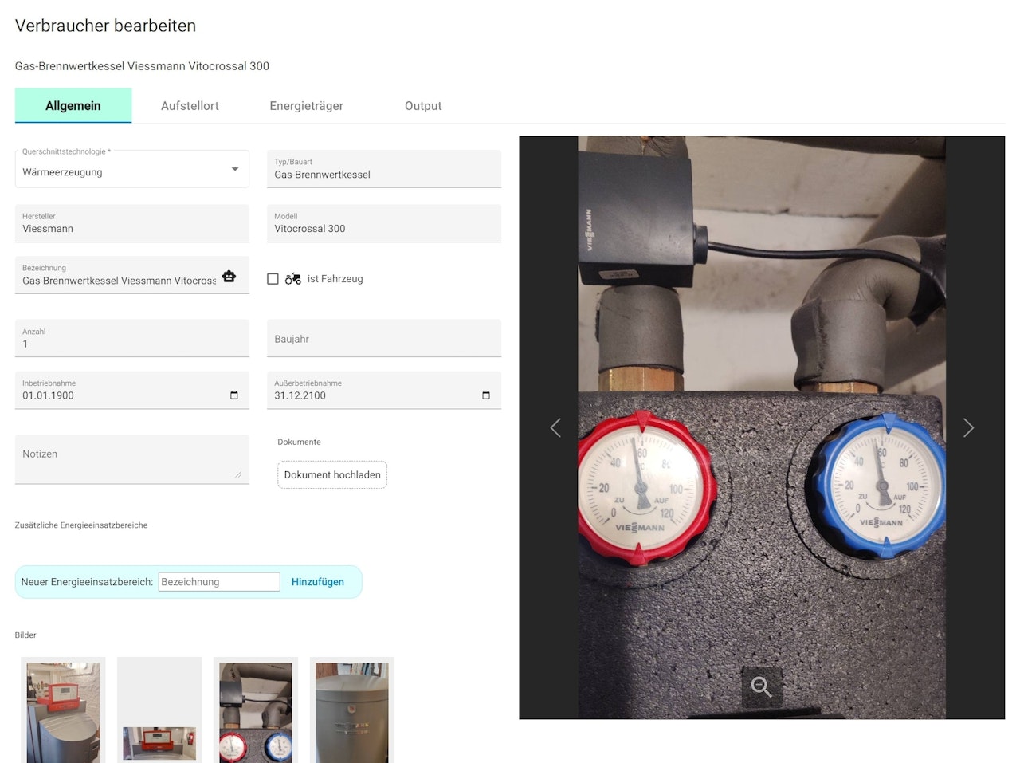Screen dimensions: 1020x763
Task: Click the magnifier zoom icon on photo
Action: (x=762, y=686)
